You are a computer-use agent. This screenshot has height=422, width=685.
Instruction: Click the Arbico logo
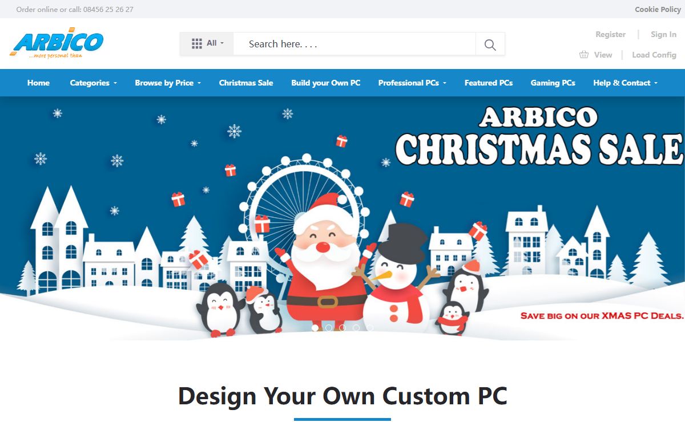click(x=57, y=42)
